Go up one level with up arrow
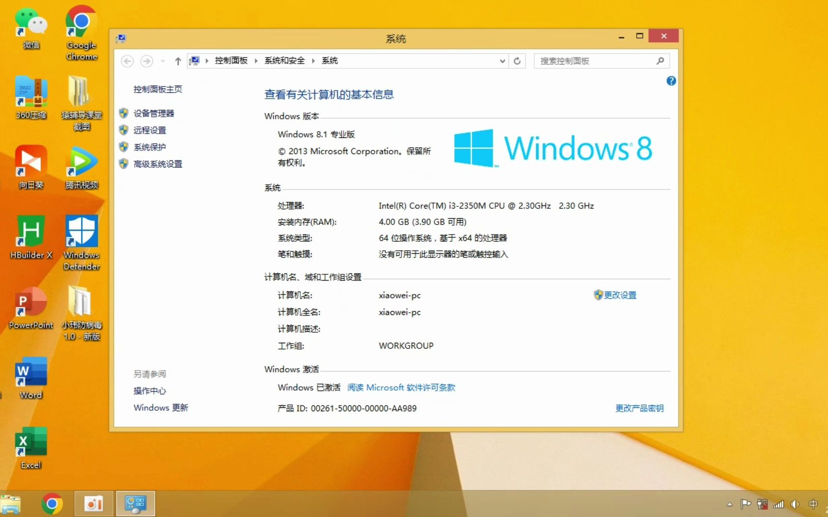 [178, 61]
